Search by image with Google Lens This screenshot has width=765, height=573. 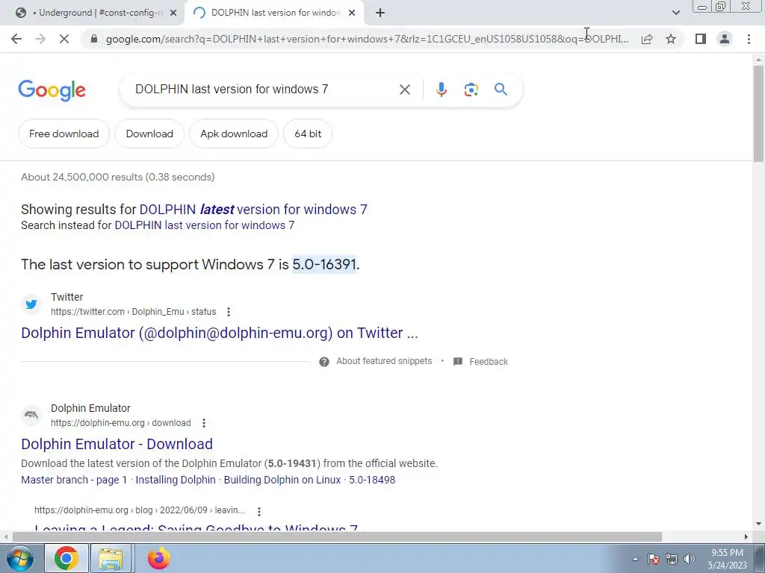[x=471, y=90]
